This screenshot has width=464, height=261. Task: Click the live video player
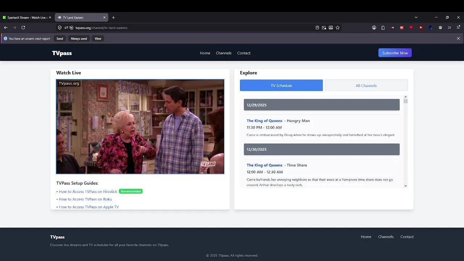140,127
